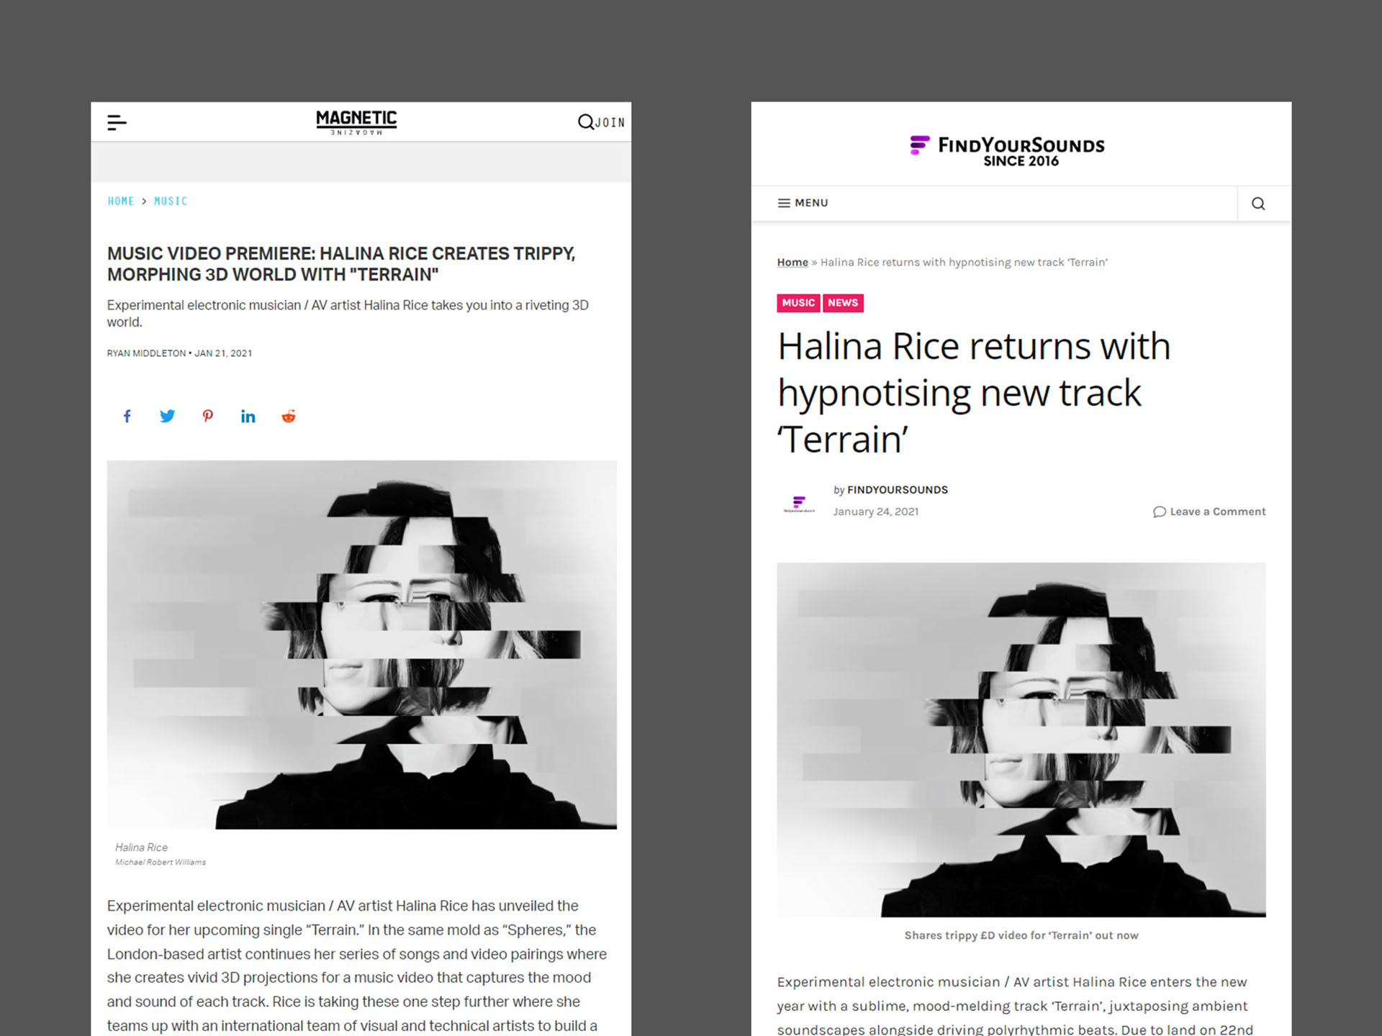The height and width of the screenshot is (1036, 1382).
Task: Click Magnetic Magazine logo
Action: [x=356, y=122]
